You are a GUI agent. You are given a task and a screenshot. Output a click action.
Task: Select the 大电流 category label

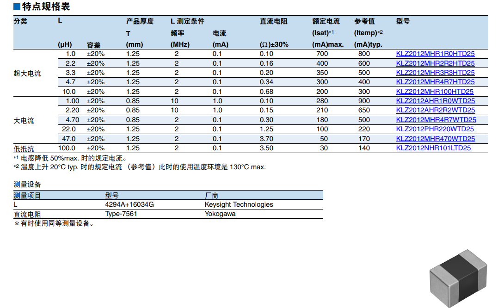pyautogui.click(x=24, y=121)
